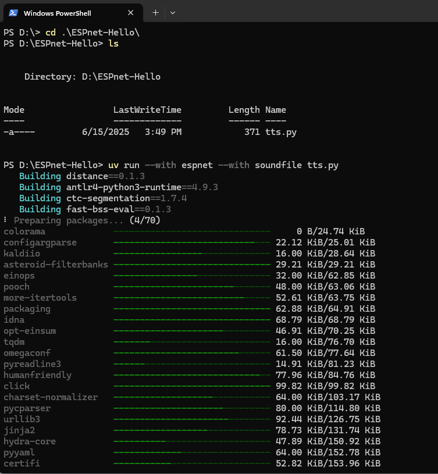The image size is (438, 474).
Task: Click the hydra-core package name
Action: click(30, 441)
